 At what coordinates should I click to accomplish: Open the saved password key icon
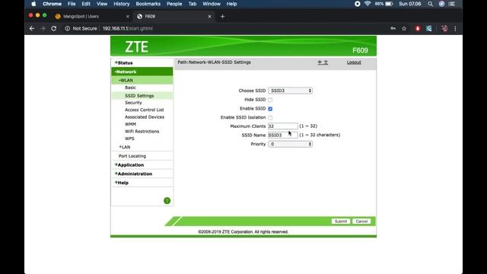pyautogui.click(x=393, y=28)
